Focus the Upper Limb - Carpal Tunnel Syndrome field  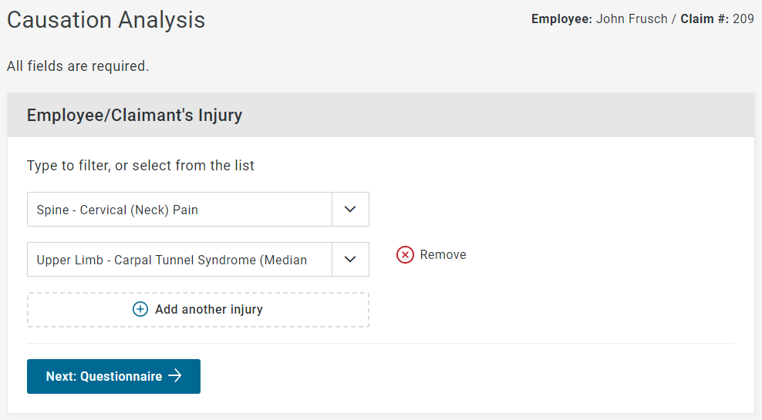179,260
